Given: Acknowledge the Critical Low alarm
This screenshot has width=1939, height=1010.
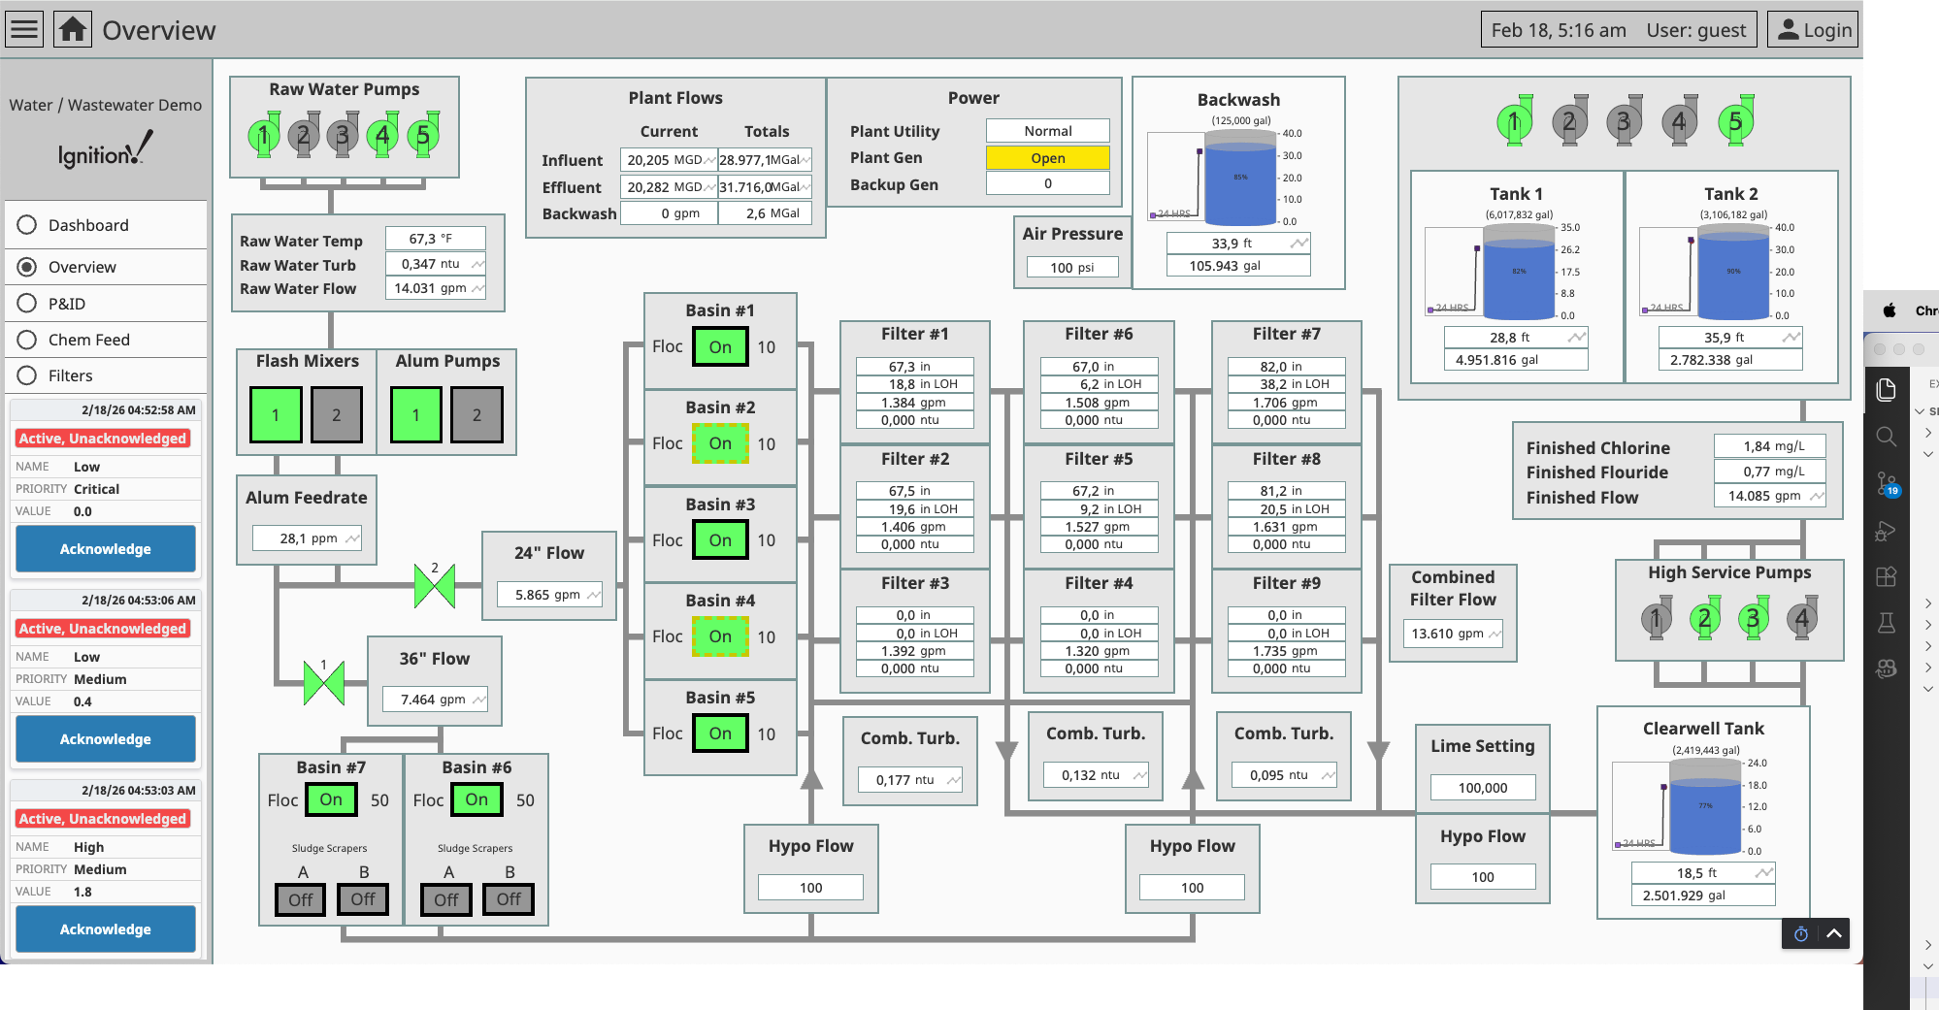Looking at the screenshot, I should pyautogui.click(x=105, y=548).
